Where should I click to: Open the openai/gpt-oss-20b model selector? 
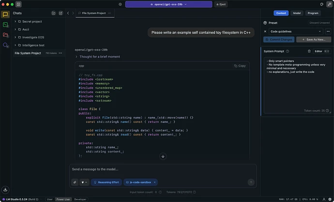[x=169, y=4]
